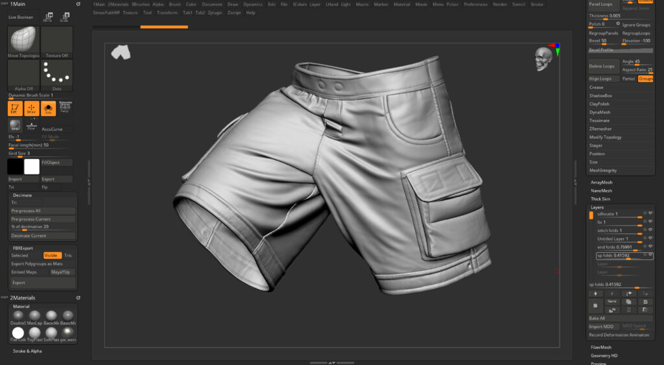Viewport: 664px width, 365px height.
Task: Enable Dynamic Persp icon
Action: pyautogui.click(x=65, y=107)
